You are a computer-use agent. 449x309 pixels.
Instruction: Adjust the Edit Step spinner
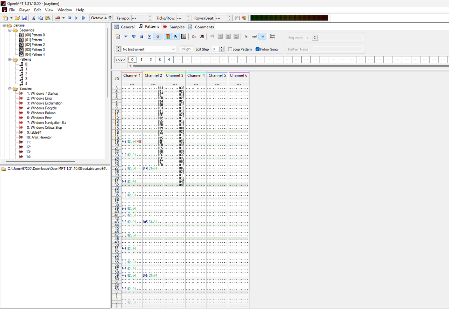(x=222, y=49)
